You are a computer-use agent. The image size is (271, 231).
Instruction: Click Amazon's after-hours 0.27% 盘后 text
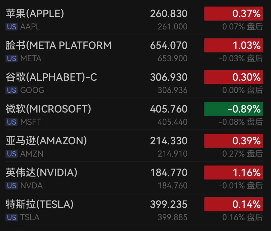(242, 154)
